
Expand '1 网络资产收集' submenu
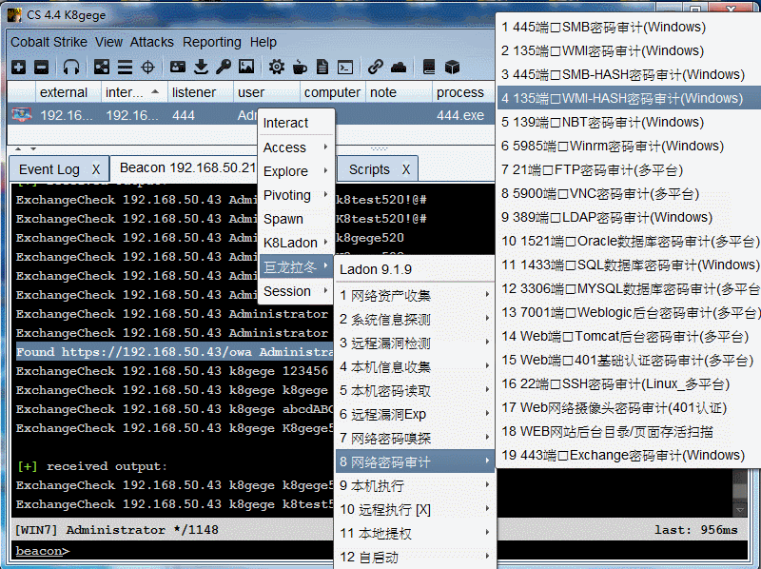[414, 295]
